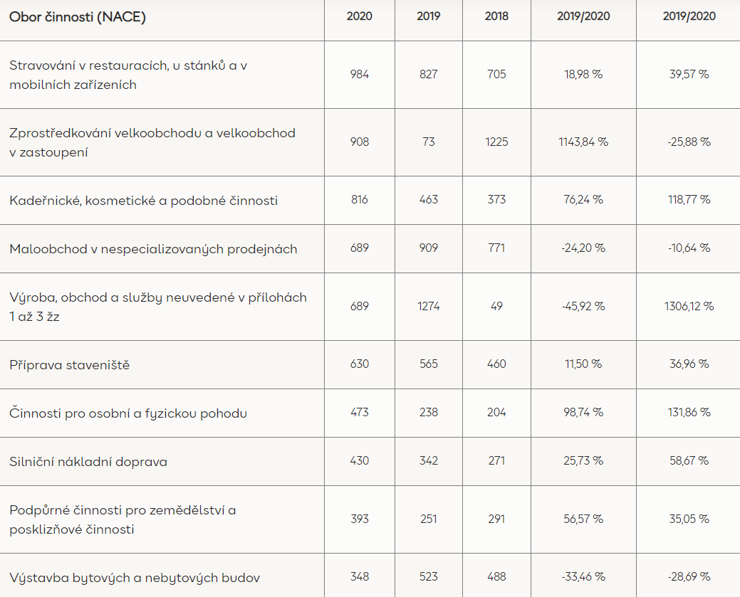
Task: Select the -45,92 % cell
Action: click(x=583, y=306)
